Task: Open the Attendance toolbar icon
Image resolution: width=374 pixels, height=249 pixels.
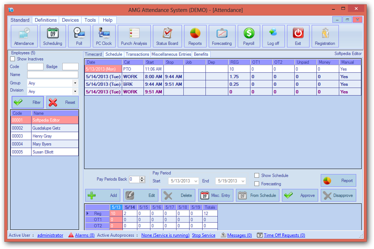Action: 24,36
